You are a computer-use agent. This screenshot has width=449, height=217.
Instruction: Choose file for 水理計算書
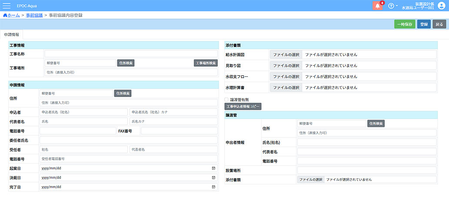[x=286, y=88]
